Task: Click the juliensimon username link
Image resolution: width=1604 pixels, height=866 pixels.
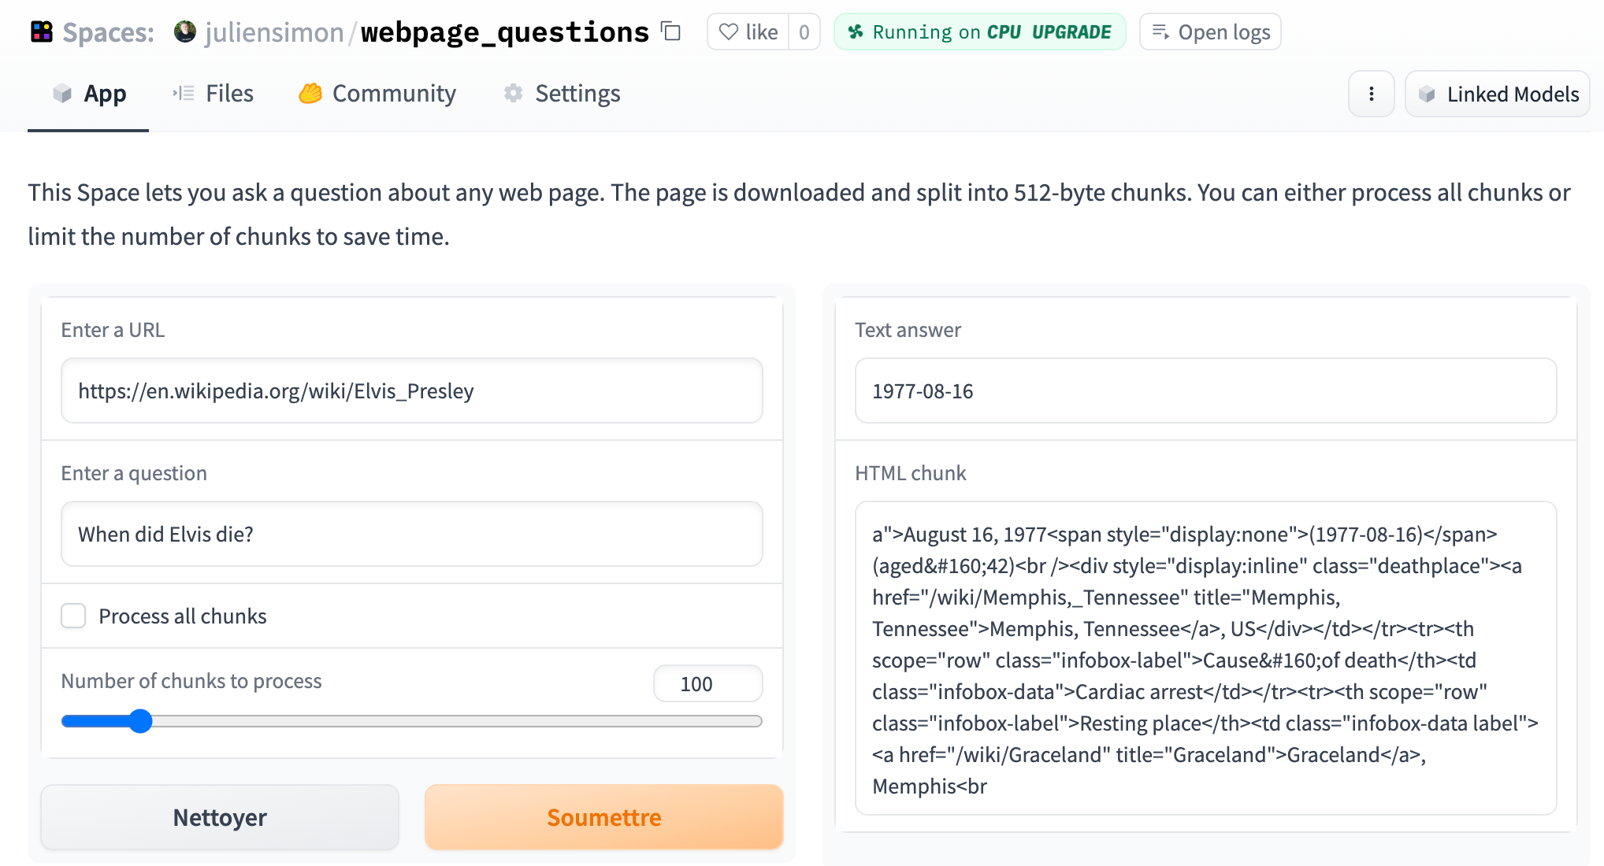Action: coord(274,32)
